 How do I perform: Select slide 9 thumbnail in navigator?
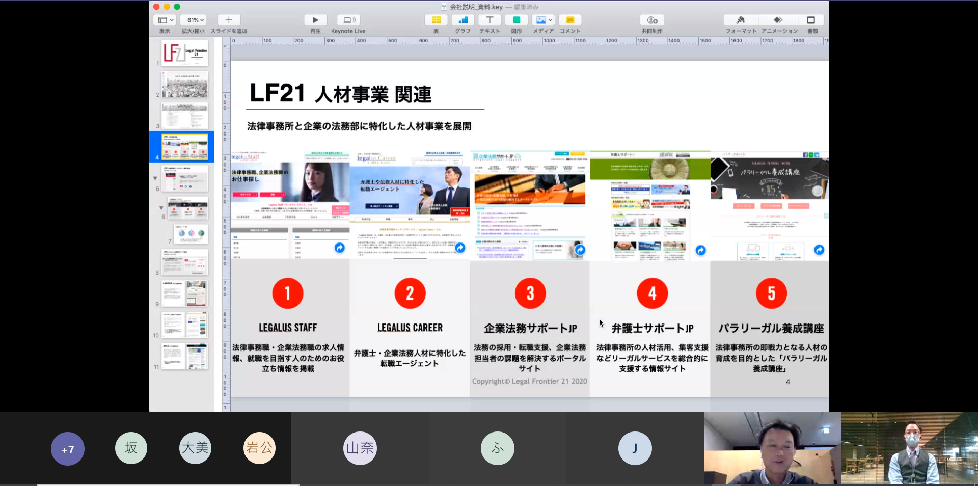pos(184,293)
